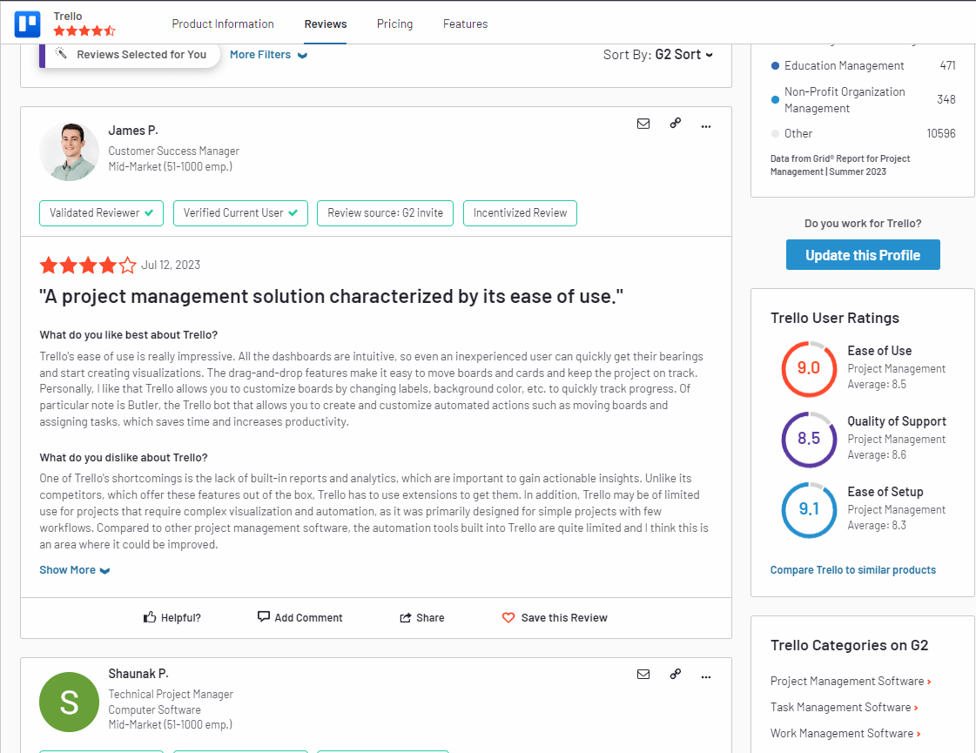This screenshot has width=976, height=753.
Task: Click the green checkmark in Validated Reviewer badge
Action: (149, 212)
